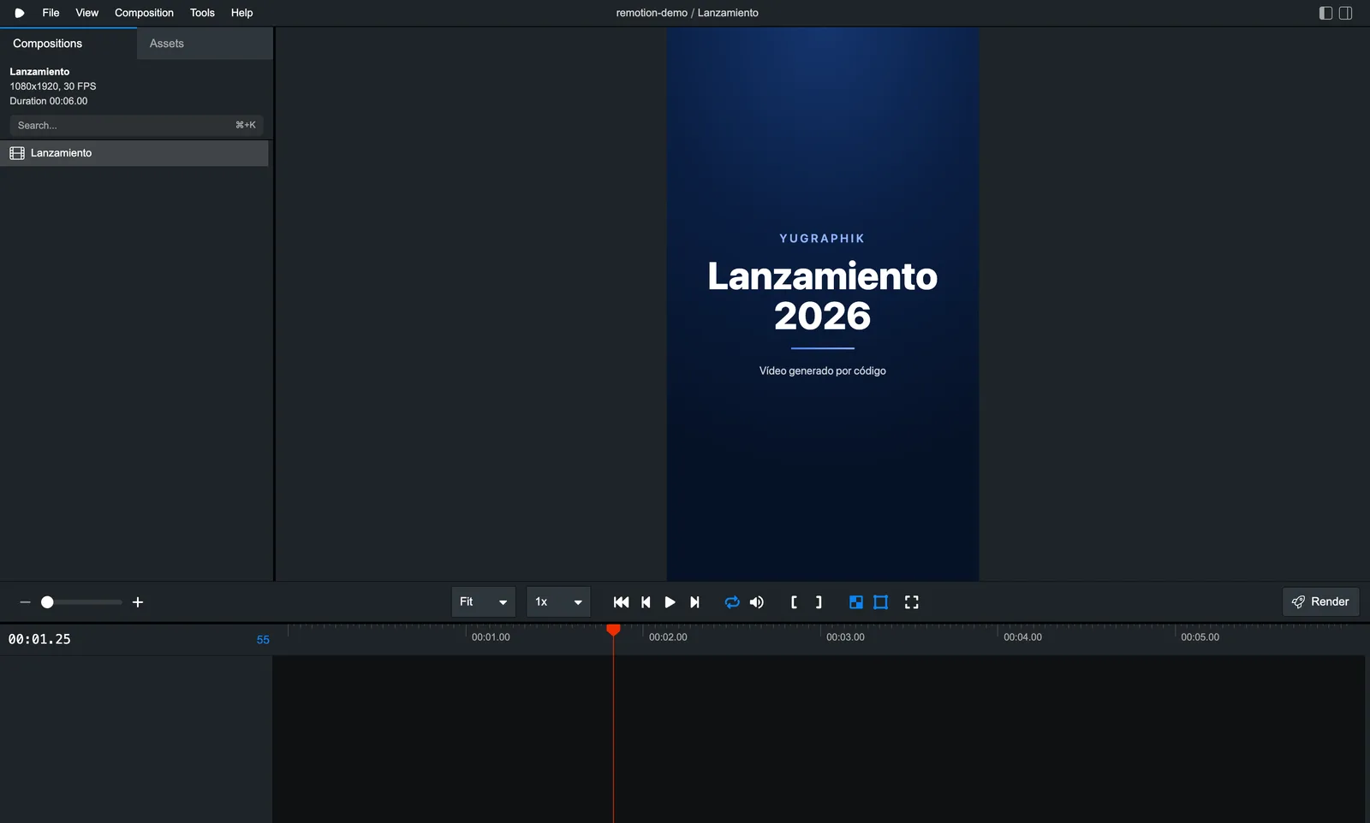
Task: Toggle loop playback
Action: [732, 602]
